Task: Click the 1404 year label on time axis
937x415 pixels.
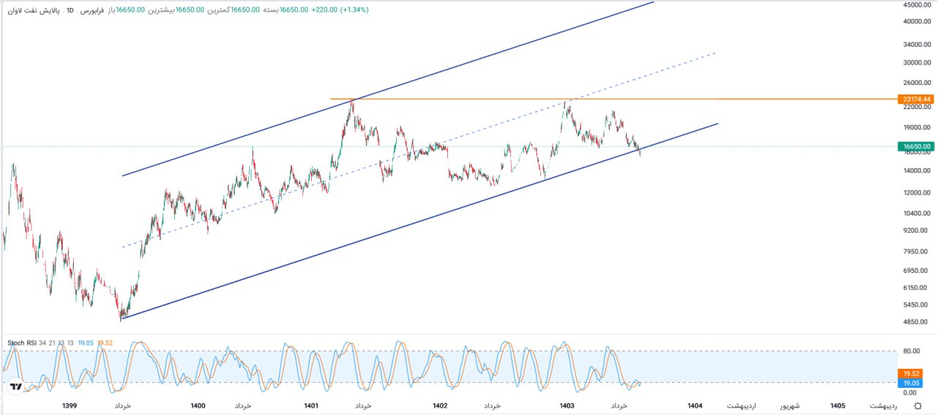Action: 695,405
